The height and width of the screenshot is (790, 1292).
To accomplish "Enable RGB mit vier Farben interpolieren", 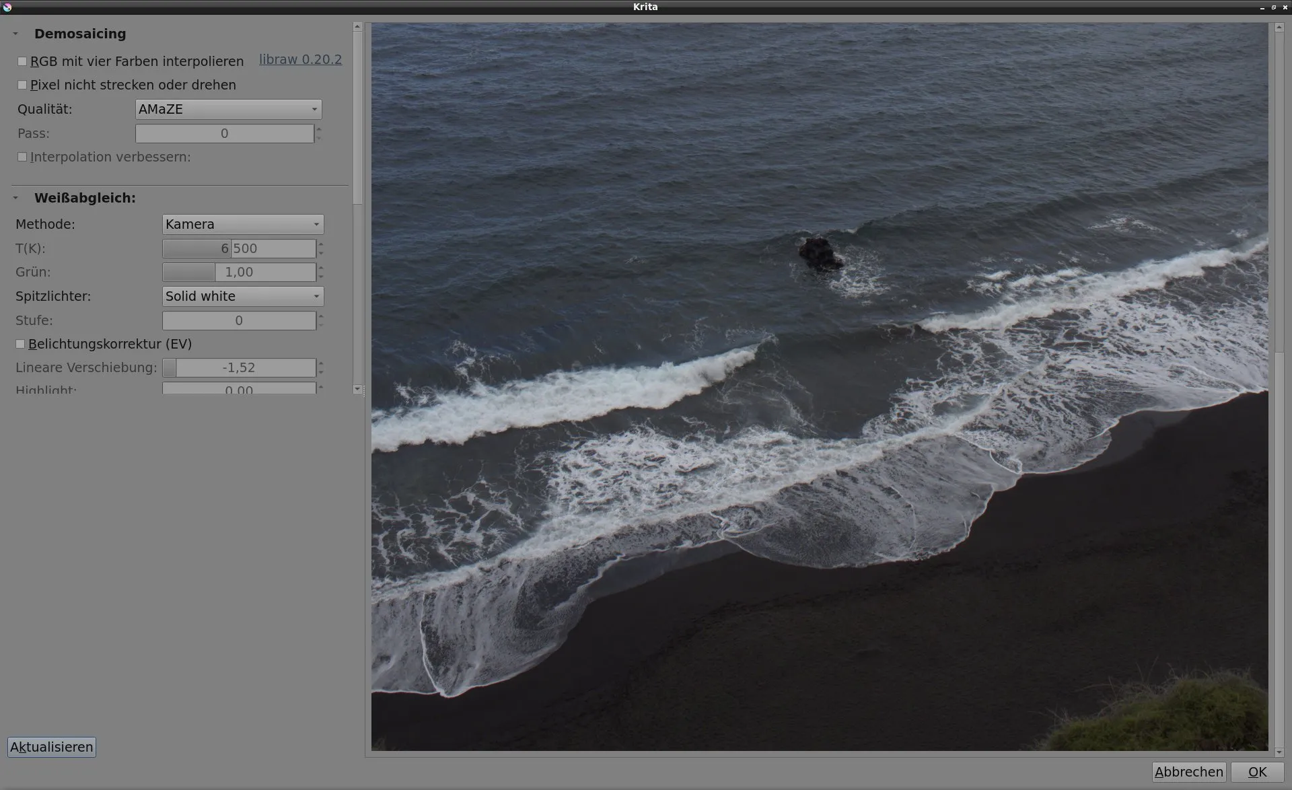I will (x=22, y=61).
